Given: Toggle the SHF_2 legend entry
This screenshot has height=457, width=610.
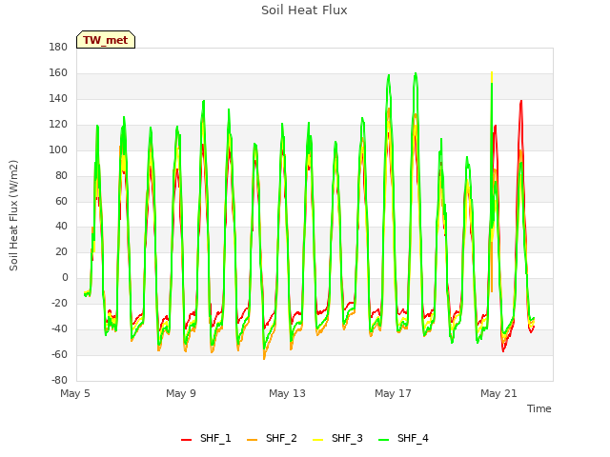Looking at the screenshot, I should 272,438.
